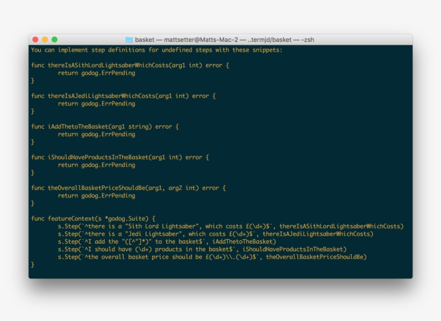
Task: Select the thereIsASithLordLightsaberWhichCosts function name
Action: (x=101, y=65)
